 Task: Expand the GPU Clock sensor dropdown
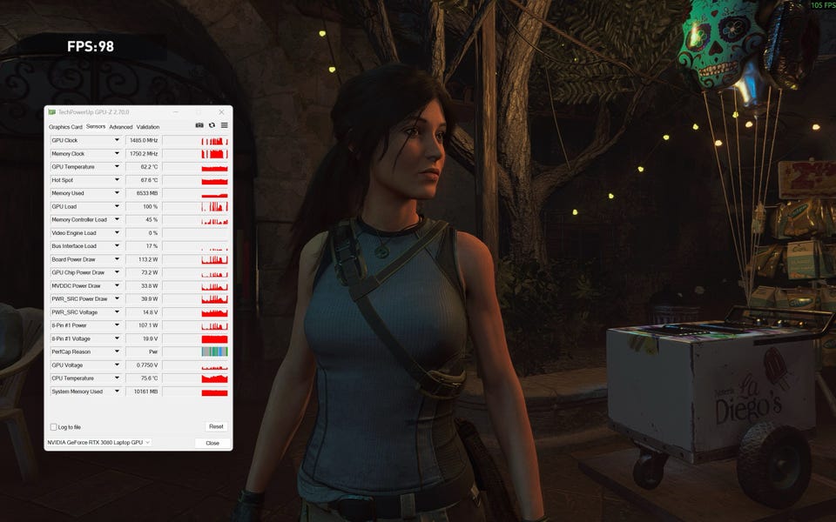117,140
